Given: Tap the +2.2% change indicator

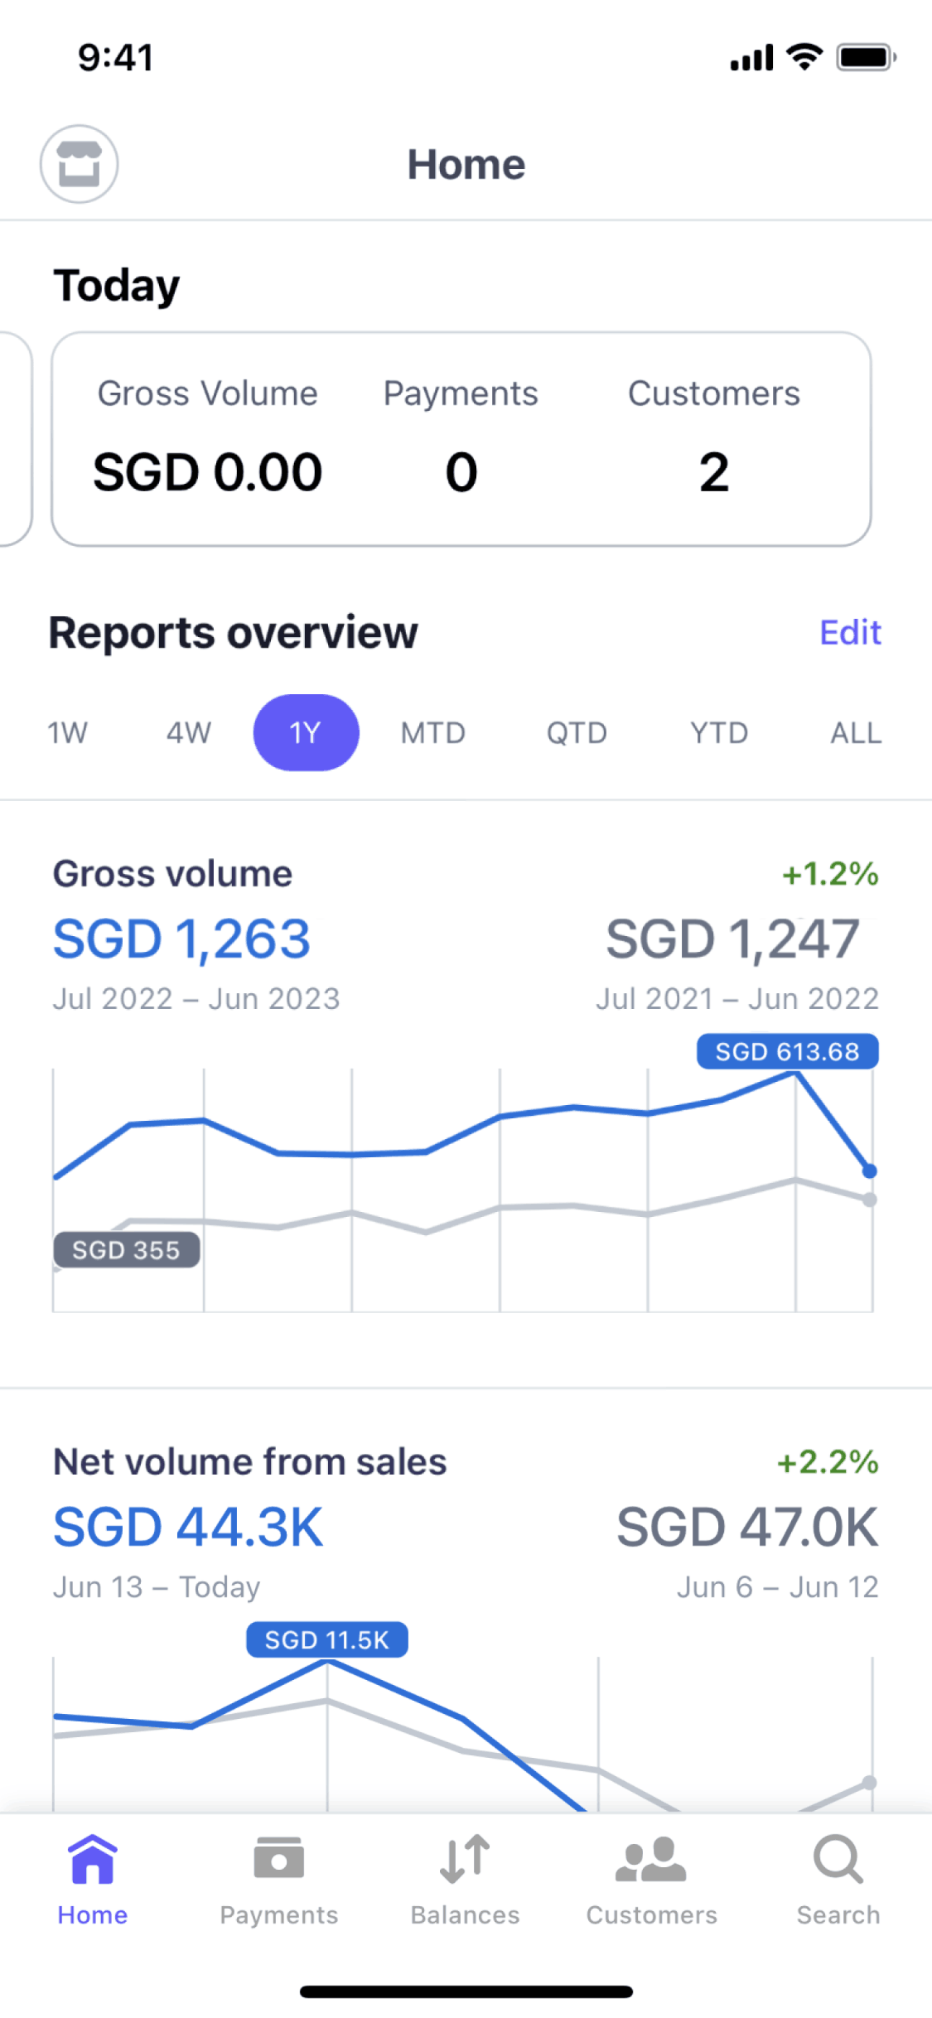Looking at the screenshot, I should pyautogui.click(x=828, y=1462).
